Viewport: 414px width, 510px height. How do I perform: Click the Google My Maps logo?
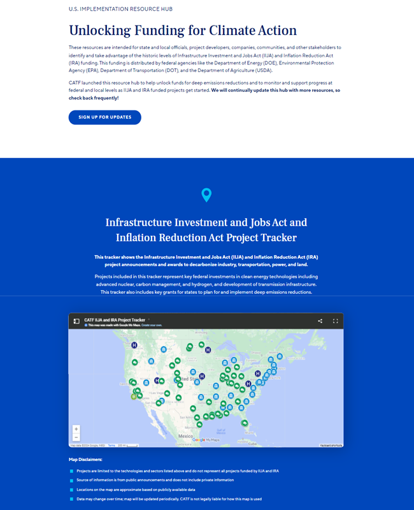[208, 440]
